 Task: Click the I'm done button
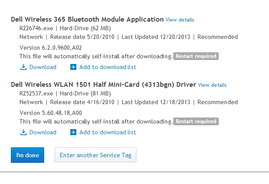click(27, 155)
